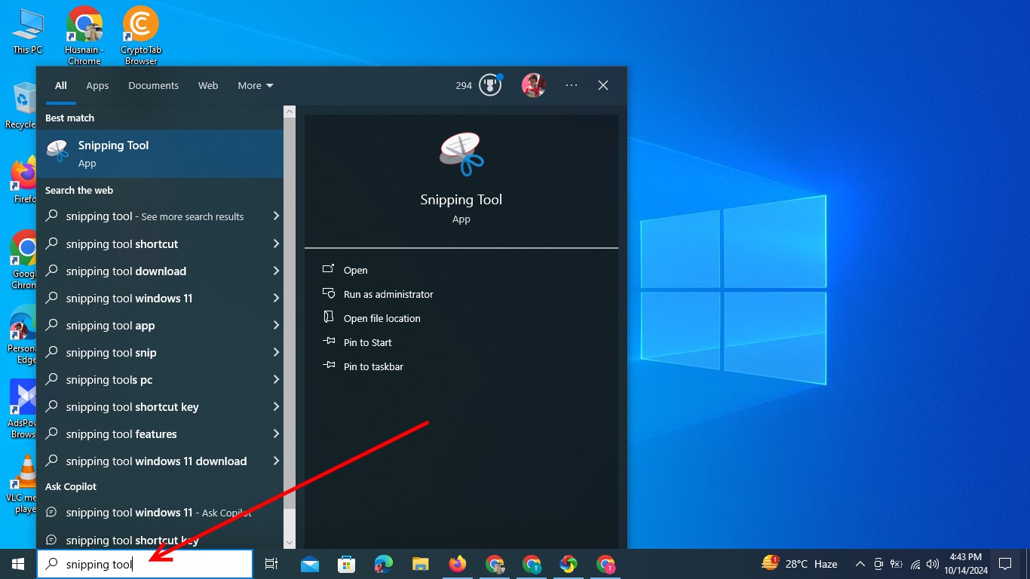The height and width of the screenshot is (579, 1030).
Task: Open the Snipping Tool best match result
Action: 160,154
